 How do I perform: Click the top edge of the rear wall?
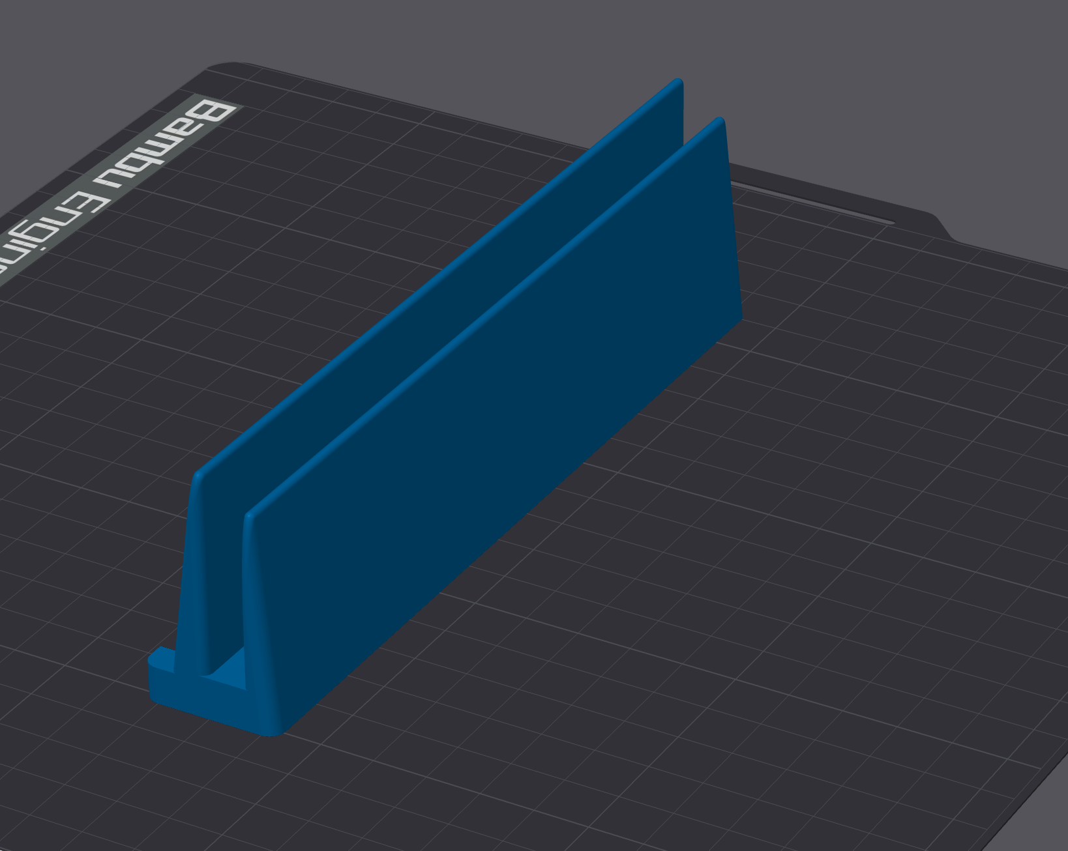coord(437,274)
